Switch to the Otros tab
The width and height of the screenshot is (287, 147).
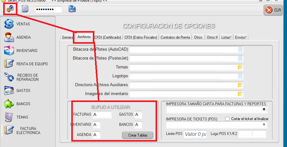pos(198,37)
